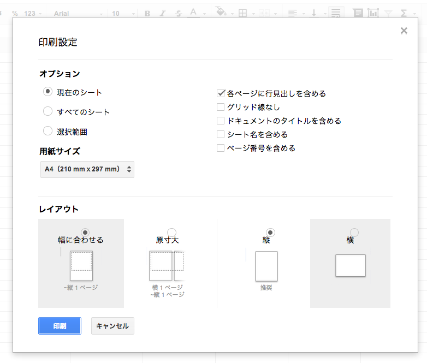Toggle bold in the background toolbar

pos(147,13)
